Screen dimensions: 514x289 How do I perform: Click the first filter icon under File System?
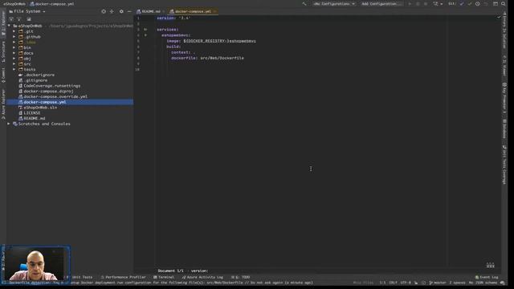click(11, 18)
